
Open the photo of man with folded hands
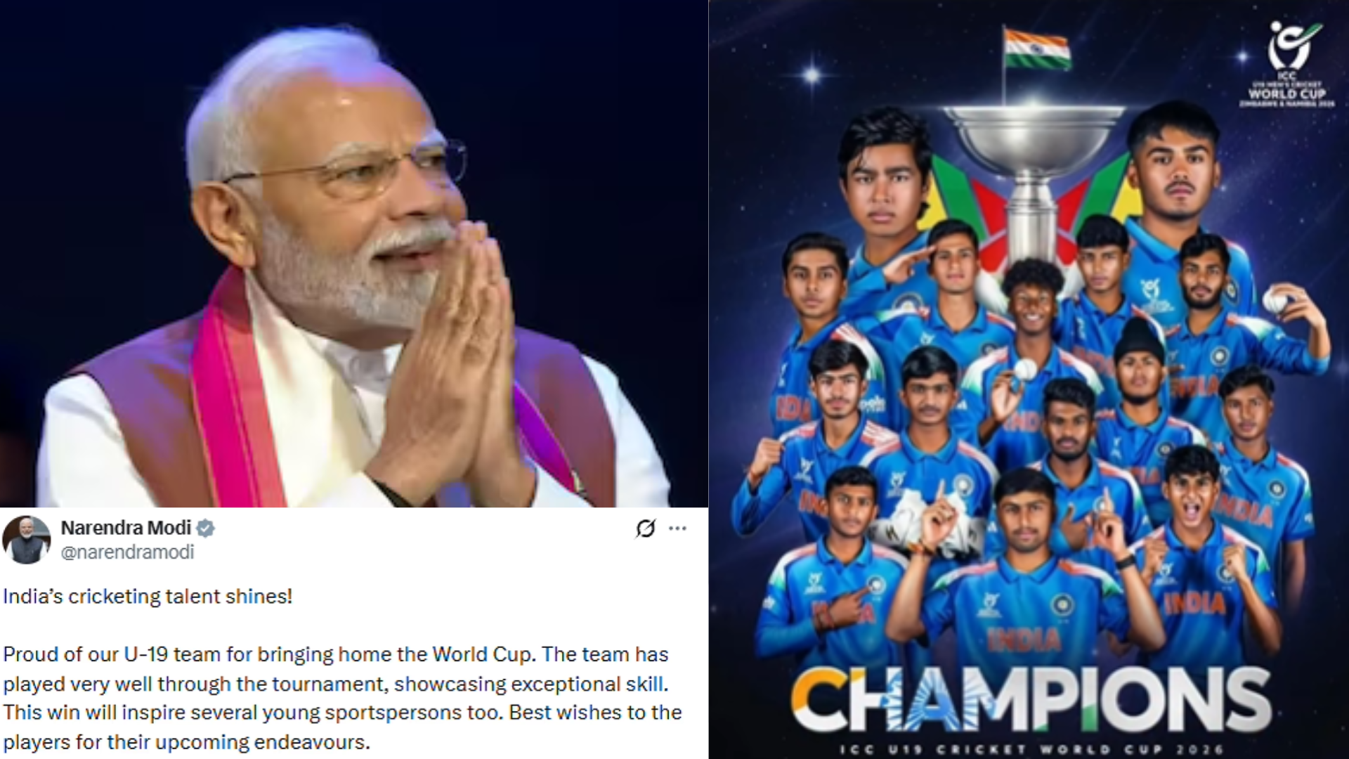[354, 254]
